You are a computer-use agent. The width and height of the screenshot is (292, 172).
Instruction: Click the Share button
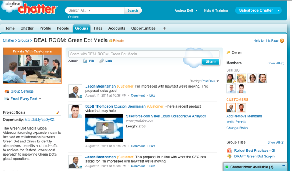211,62
